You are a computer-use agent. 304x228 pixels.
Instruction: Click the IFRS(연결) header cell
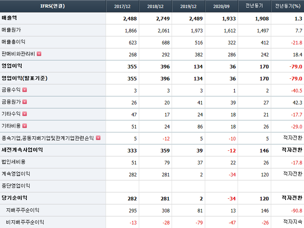pos(52,6)
